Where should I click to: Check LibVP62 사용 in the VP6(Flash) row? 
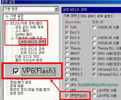click(94, 96)
